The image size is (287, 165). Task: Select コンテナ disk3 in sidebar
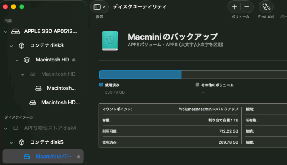(43, 45)
